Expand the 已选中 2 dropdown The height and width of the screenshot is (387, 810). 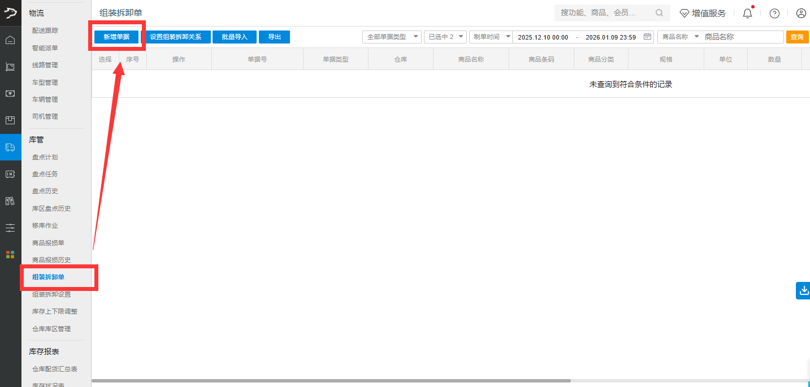[x=445, y=37]
